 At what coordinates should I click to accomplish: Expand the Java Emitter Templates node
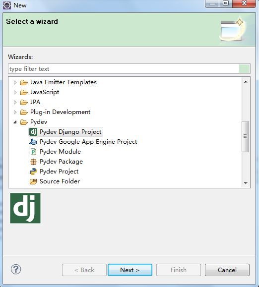15,82
